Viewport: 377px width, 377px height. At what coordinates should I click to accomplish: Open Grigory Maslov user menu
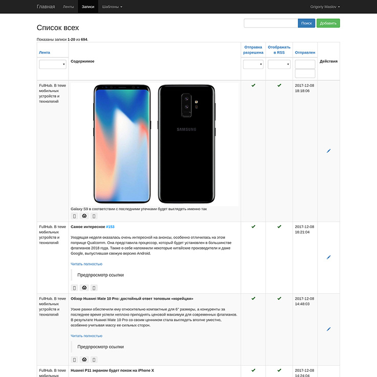(325, 7)
